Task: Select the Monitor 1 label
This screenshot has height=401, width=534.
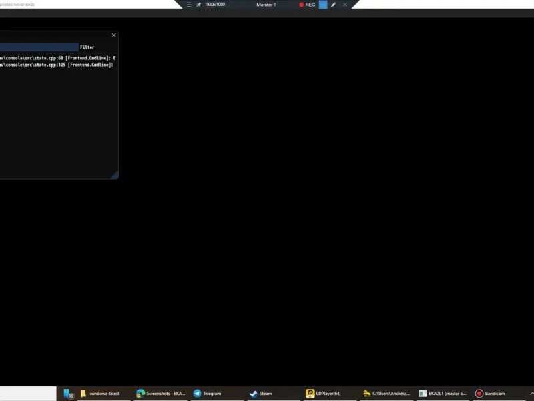Action: [266, 5]
